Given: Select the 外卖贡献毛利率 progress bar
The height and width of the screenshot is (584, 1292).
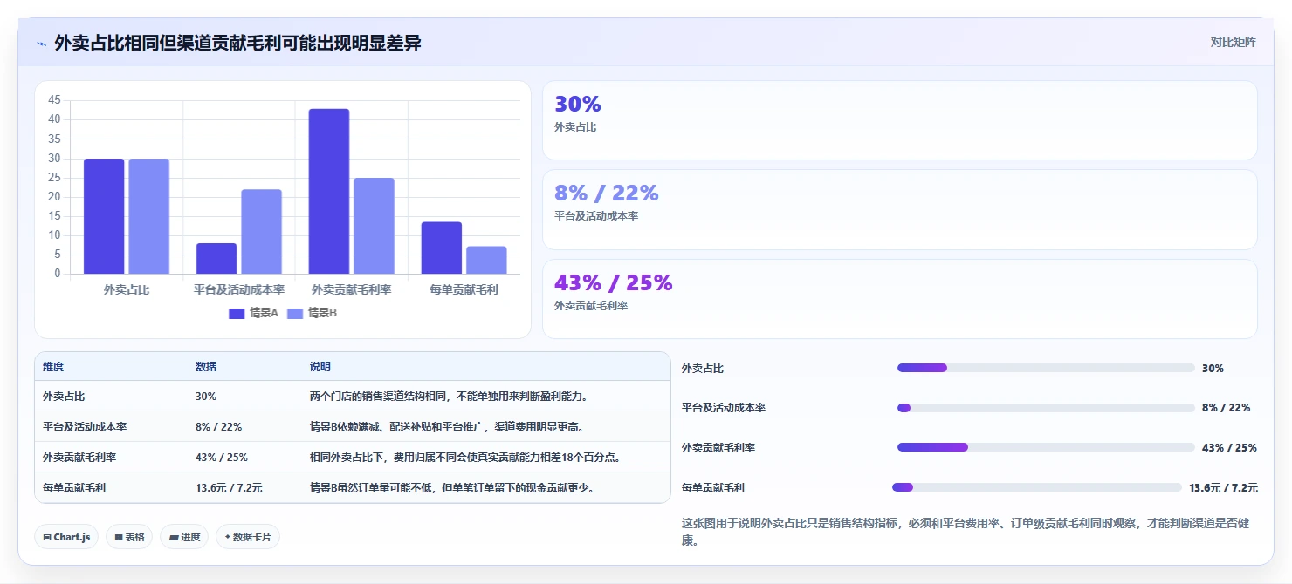Looking at the screenshot, I should click(x=1046, y=447).
